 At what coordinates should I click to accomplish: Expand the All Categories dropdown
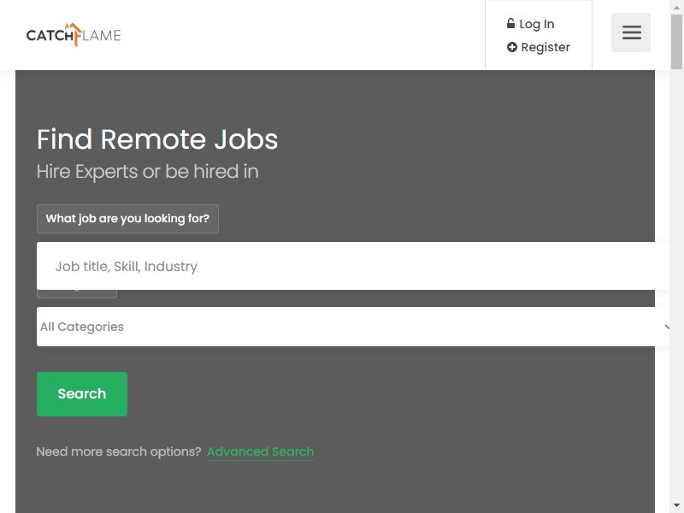pos(353,327)
